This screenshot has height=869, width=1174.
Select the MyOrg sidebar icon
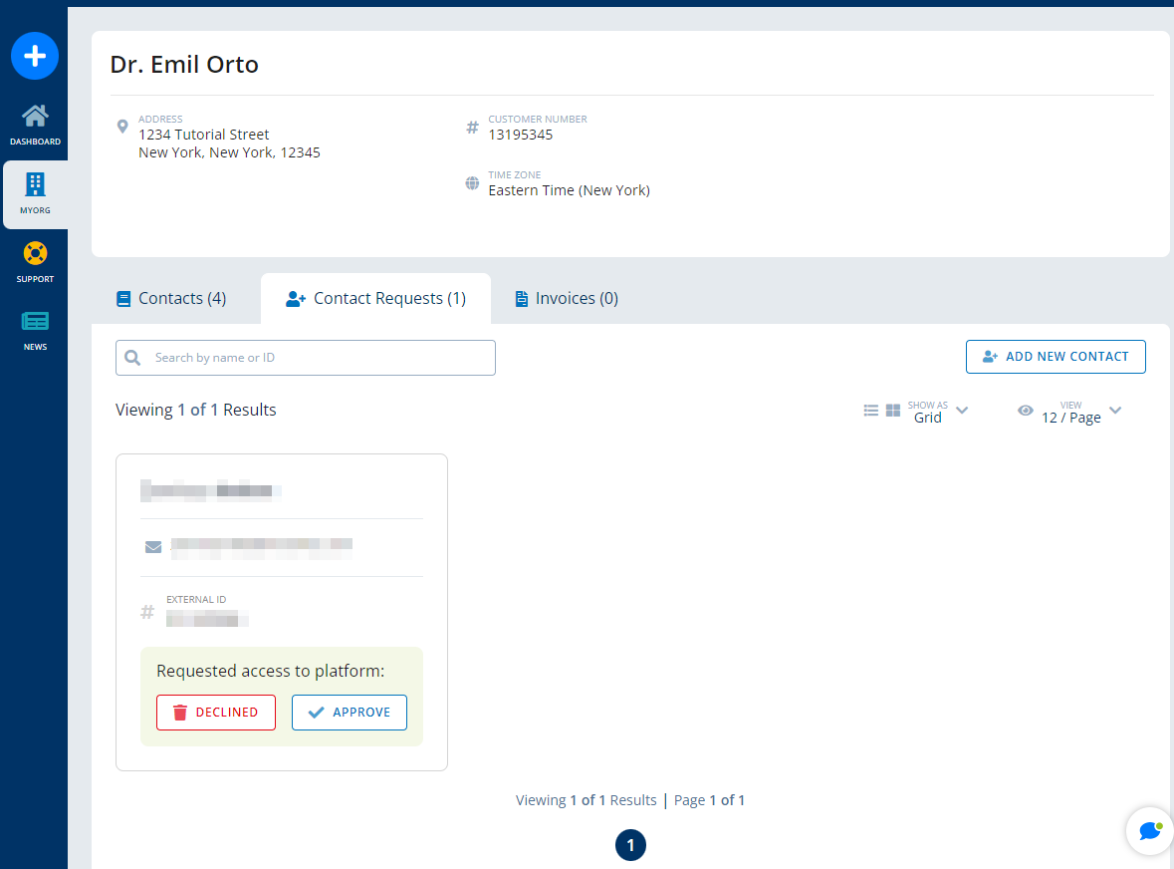tap(35, 192)
